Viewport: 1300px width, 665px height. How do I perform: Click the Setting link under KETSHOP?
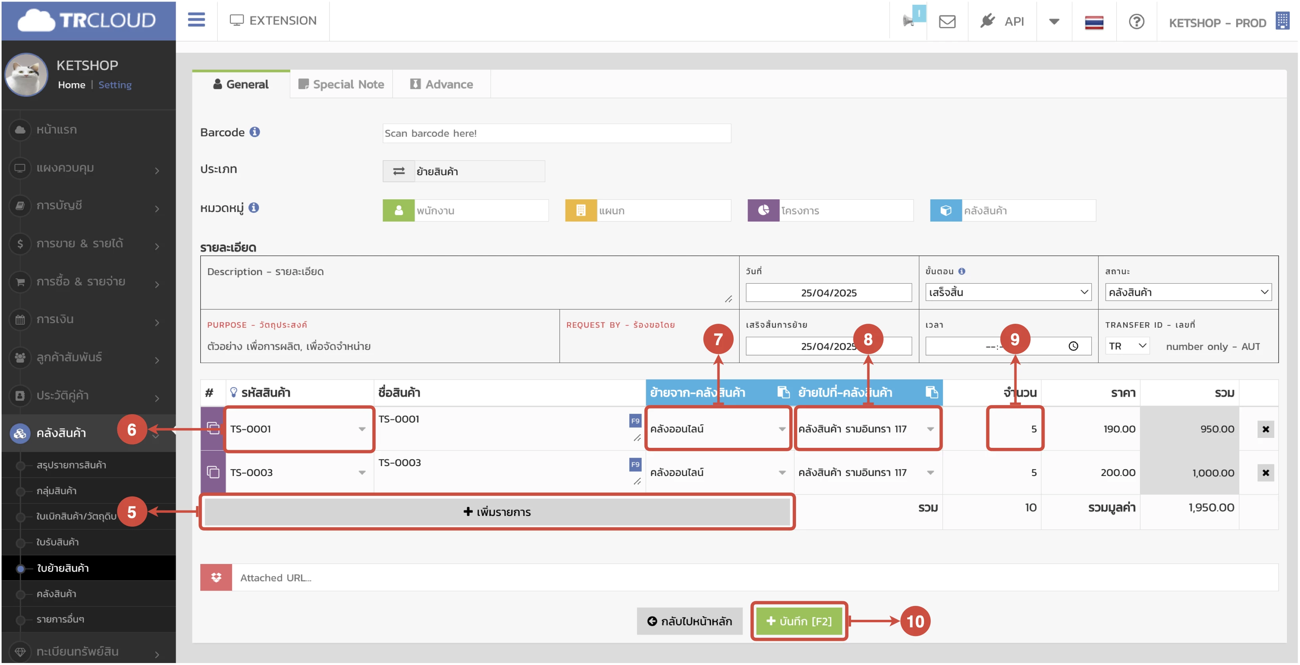115,85
